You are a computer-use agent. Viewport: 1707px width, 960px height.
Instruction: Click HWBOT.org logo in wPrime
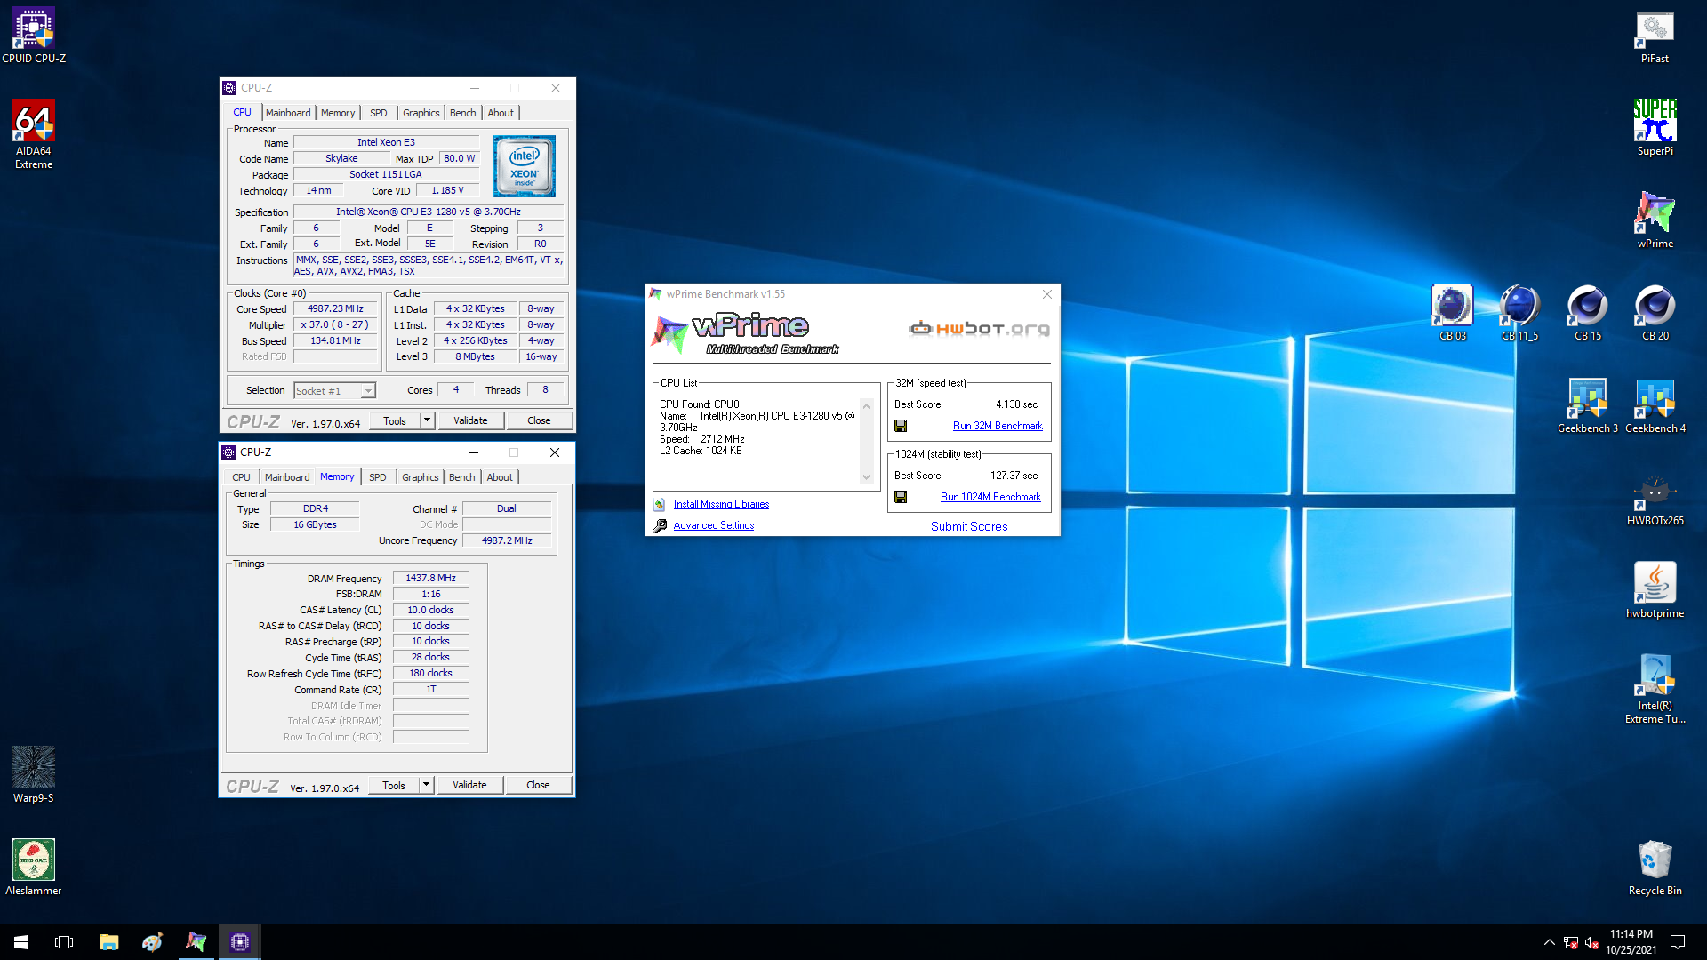tap(979, 329)
